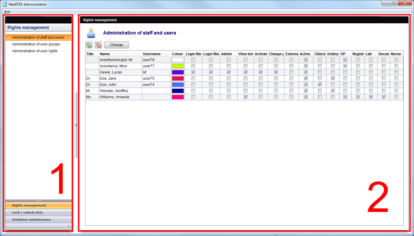Sort by the Name column header
This screenshot has width=414, height=236.
coord(120,54)
